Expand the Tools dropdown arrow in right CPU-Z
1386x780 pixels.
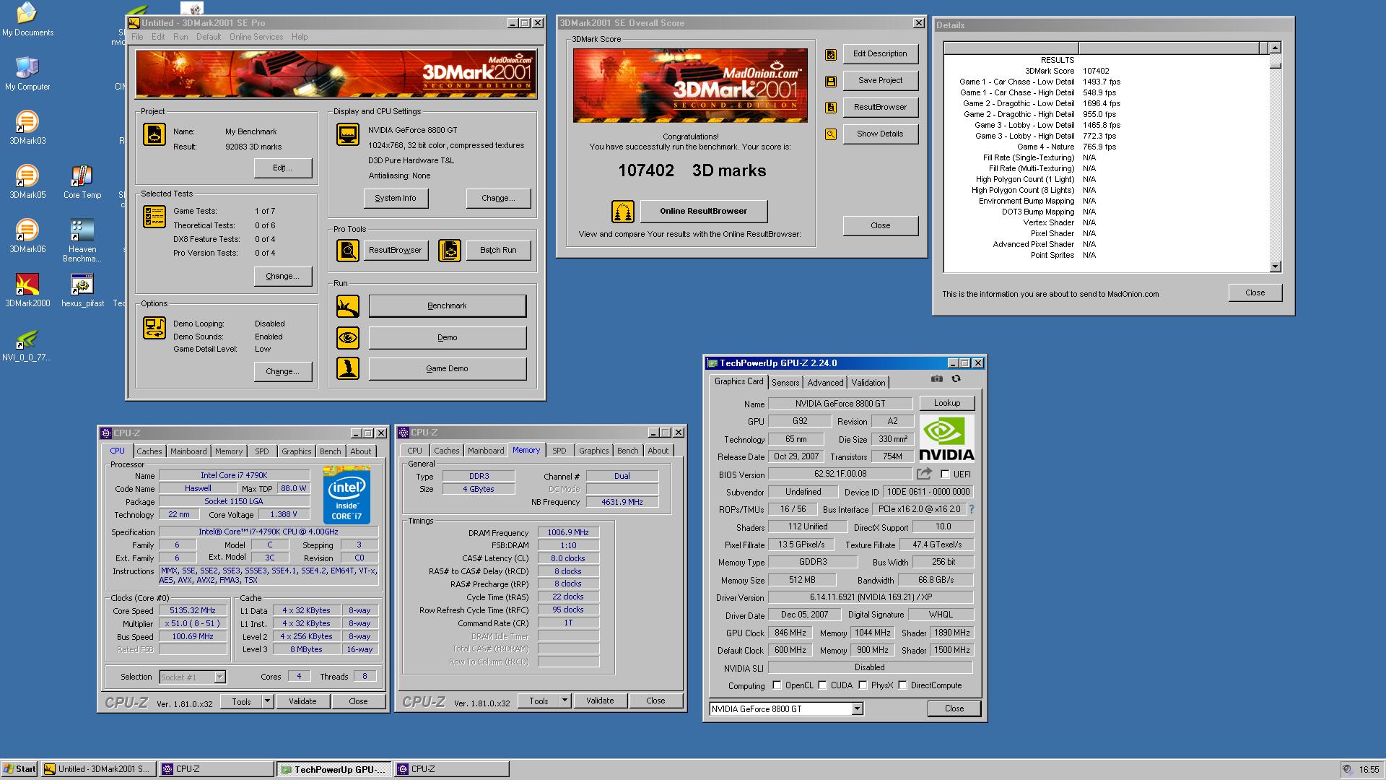point(565,701)
